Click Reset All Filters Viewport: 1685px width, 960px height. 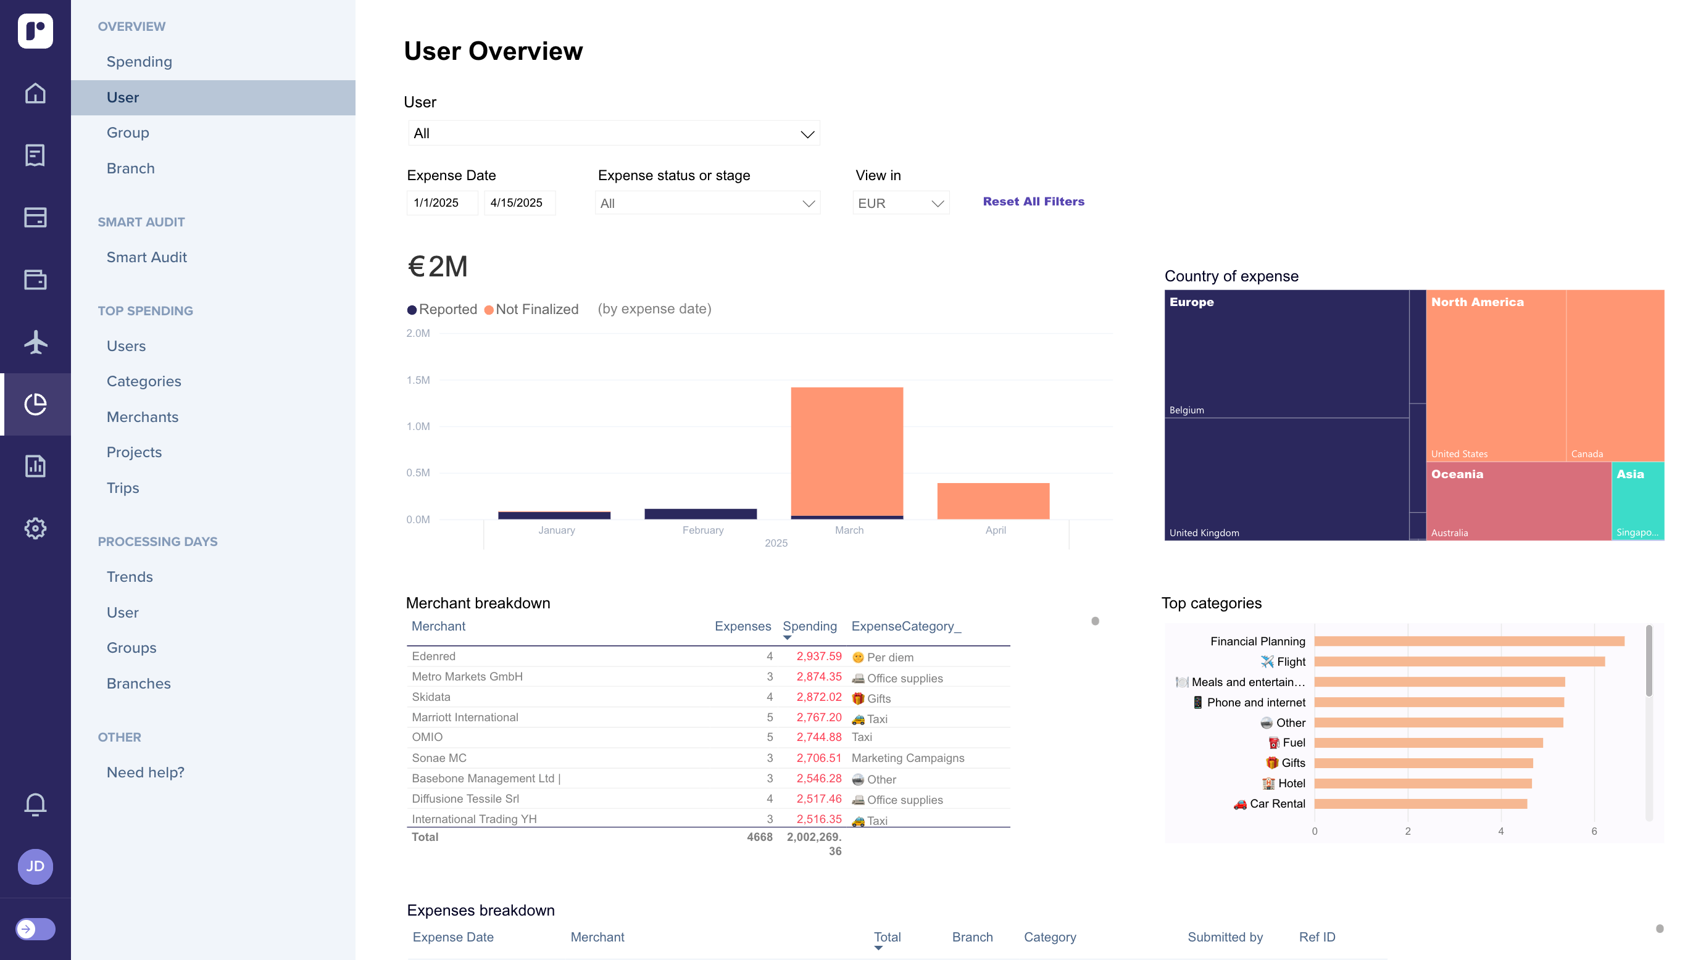1033,201
